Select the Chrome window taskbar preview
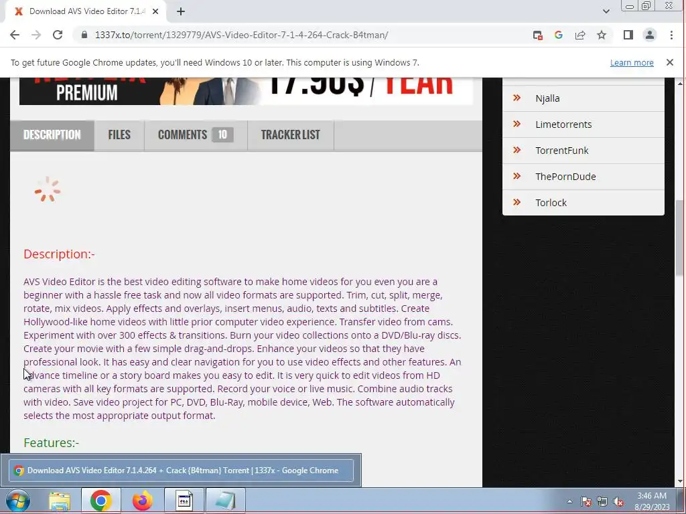686x514 pixels. pos(181,470)
